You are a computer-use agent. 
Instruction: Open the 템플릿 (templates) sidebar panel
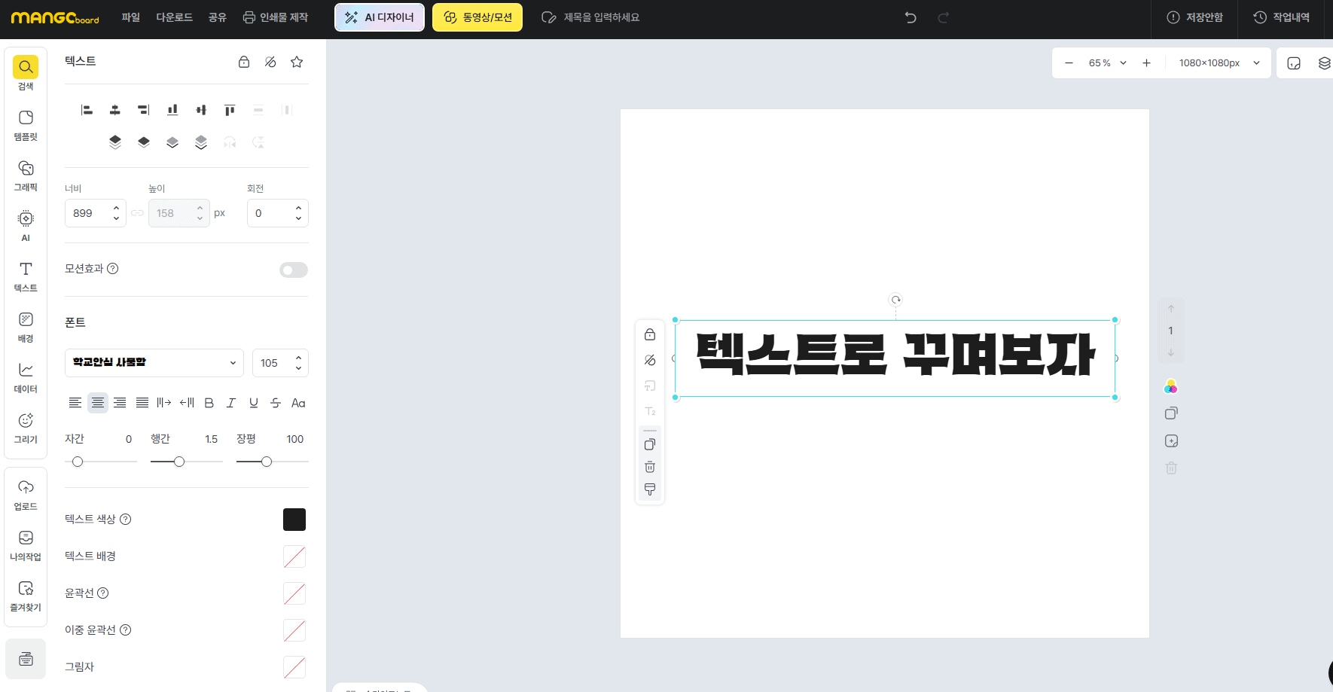(26, 125)
